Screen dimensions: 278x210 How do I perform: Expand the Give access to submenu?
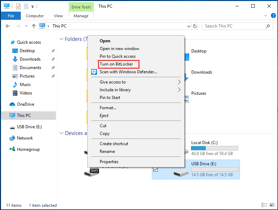179,82
